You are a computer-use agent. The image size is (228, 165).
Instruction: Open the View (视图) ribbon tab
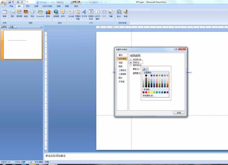coord(67,6)
